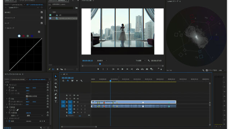Export frame with camera icon
This screenshot has height=129, width=230.
click(x=147, y=69)
